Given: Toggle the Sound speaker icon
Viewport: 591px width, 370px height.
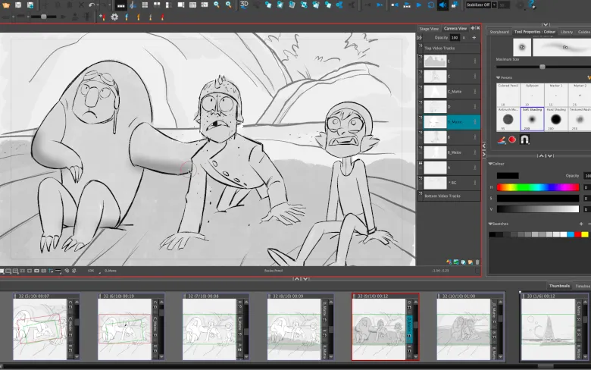Looking at the screenshot, I should pos(443,5).
